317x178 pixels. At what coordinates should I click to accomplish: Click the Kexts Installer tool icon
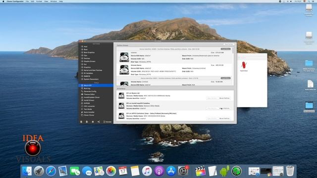[x=82, y=112]
